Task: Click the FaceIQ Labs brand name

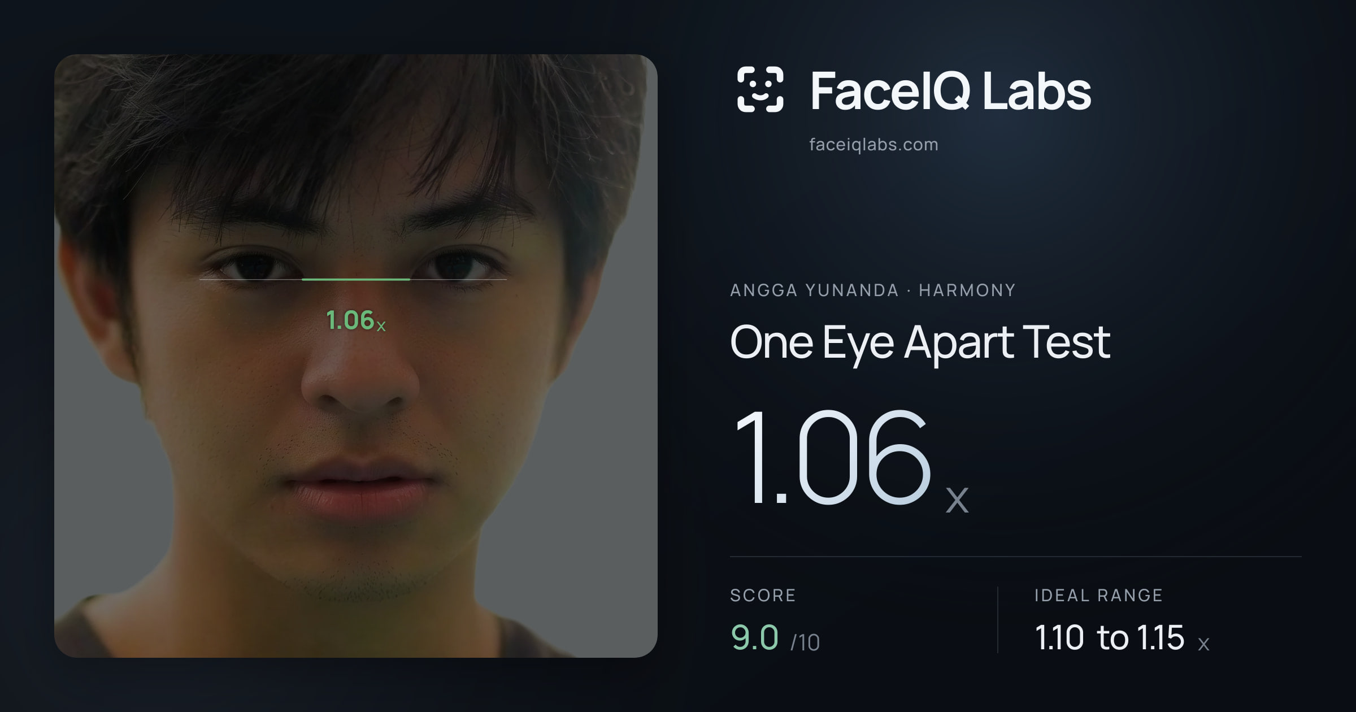Action: pos(950,91)
